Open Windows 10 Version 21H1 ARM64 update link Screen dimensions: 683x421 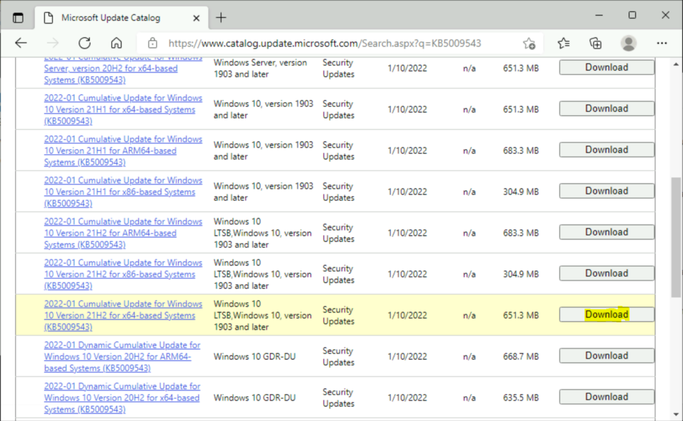click(x=123, y=151)
